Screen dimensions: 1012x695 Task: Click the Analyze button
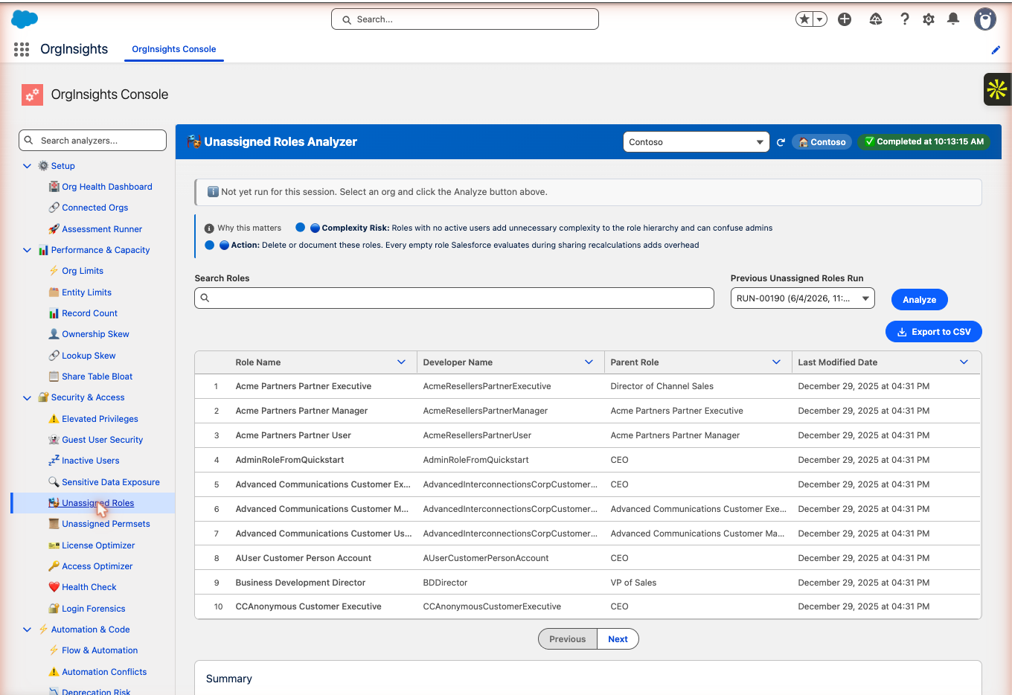920,300
